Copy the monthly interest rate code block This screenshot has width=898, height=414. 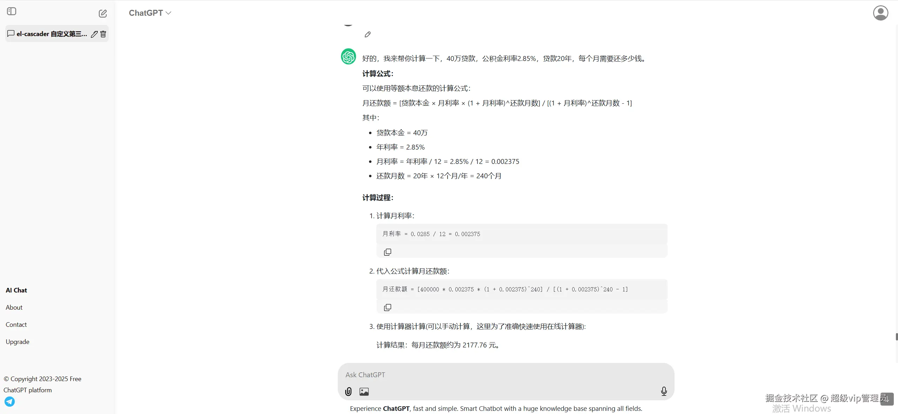[387, 252]
